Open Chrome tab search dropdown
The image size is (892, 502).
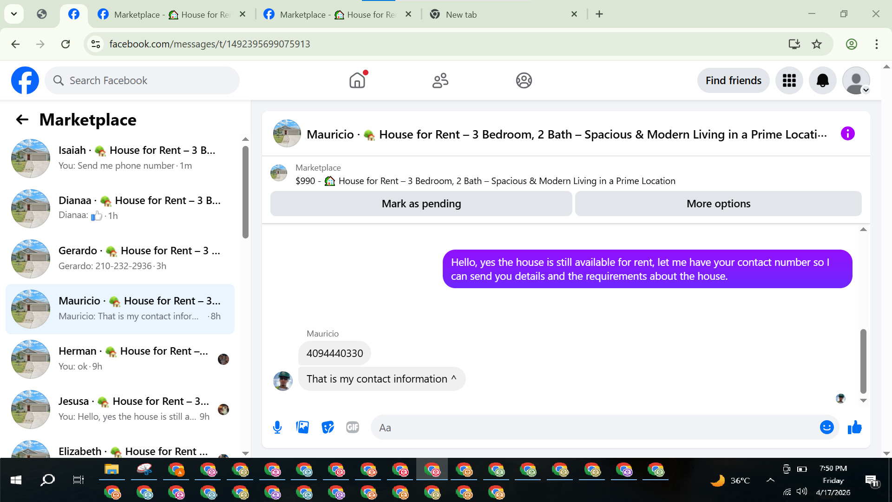(14, 14)
